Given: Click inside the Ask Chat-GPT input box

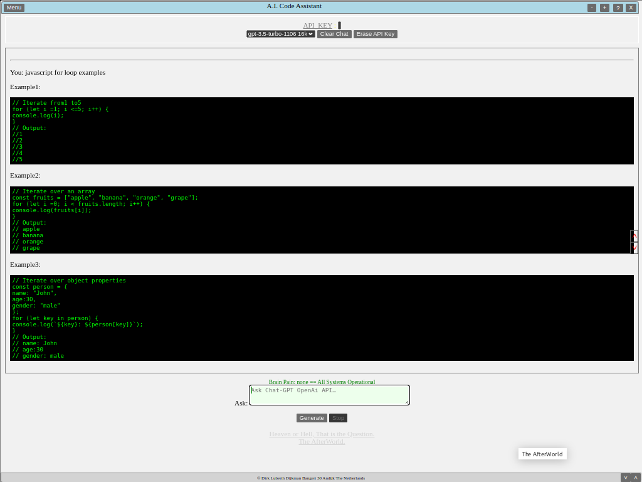Looking at the screenshot, I should [329, 395].
